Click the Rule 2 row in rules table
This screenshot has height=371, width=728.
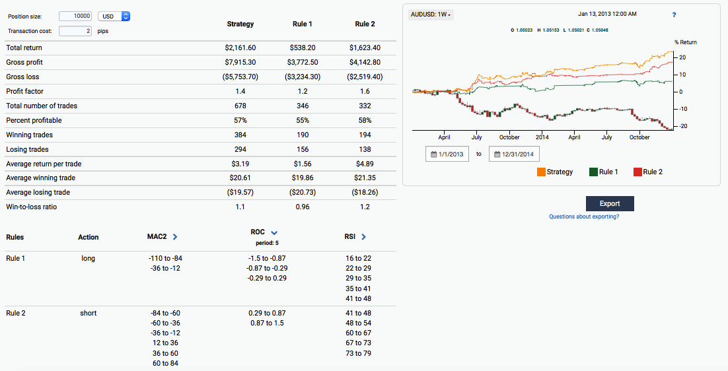pos(201,339)
